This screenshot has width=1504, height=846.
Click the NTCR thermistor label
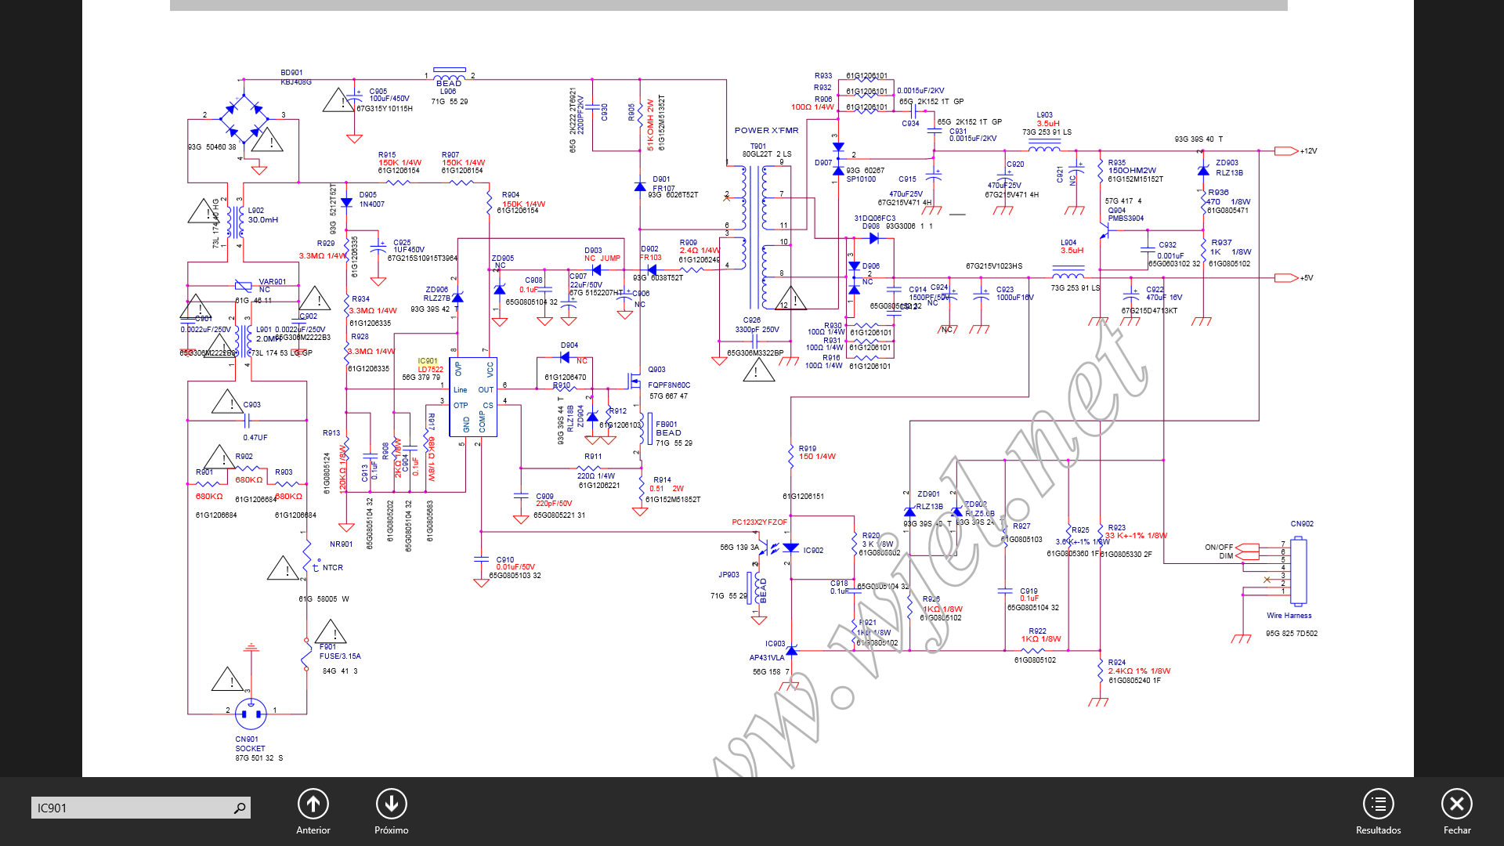(x=332, y=568)
